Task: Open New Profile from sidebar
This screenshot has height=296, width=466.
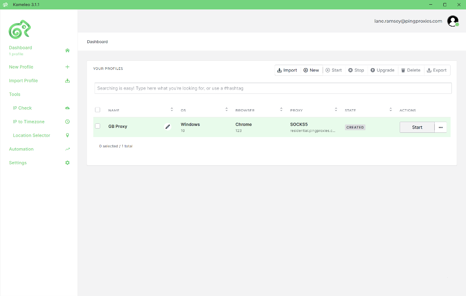Action: (x=21, y=67)
